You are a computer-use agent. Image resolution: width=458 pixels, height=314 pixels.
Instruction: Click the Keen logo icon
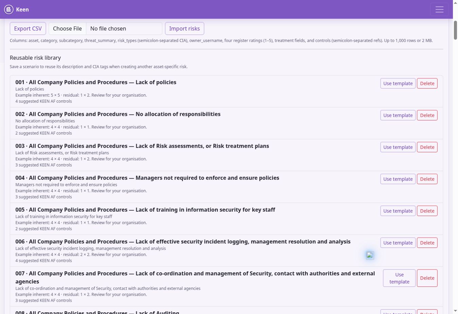9,9
